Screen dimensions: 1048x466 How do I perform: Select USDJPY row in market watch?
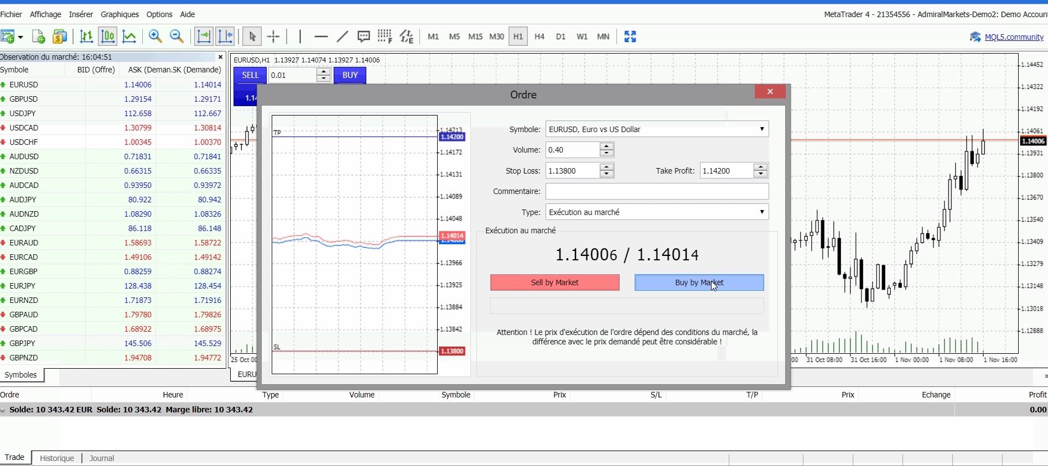point(112,113)
